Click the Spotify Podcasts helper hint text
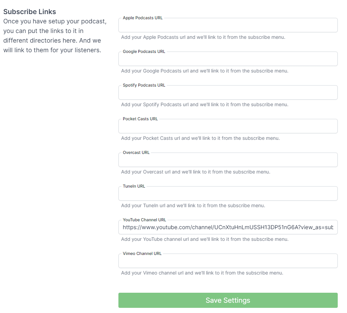The width and height of the screenshot is (347, 313). click(x=205, y=104)
